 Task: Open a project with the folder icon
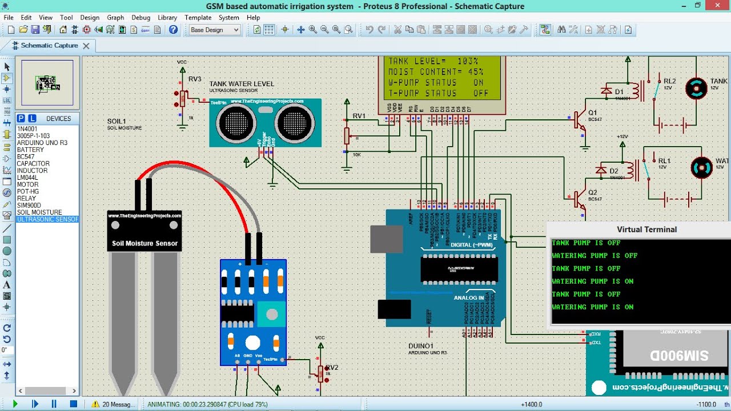pyautogui.click(x=23, y=30)
